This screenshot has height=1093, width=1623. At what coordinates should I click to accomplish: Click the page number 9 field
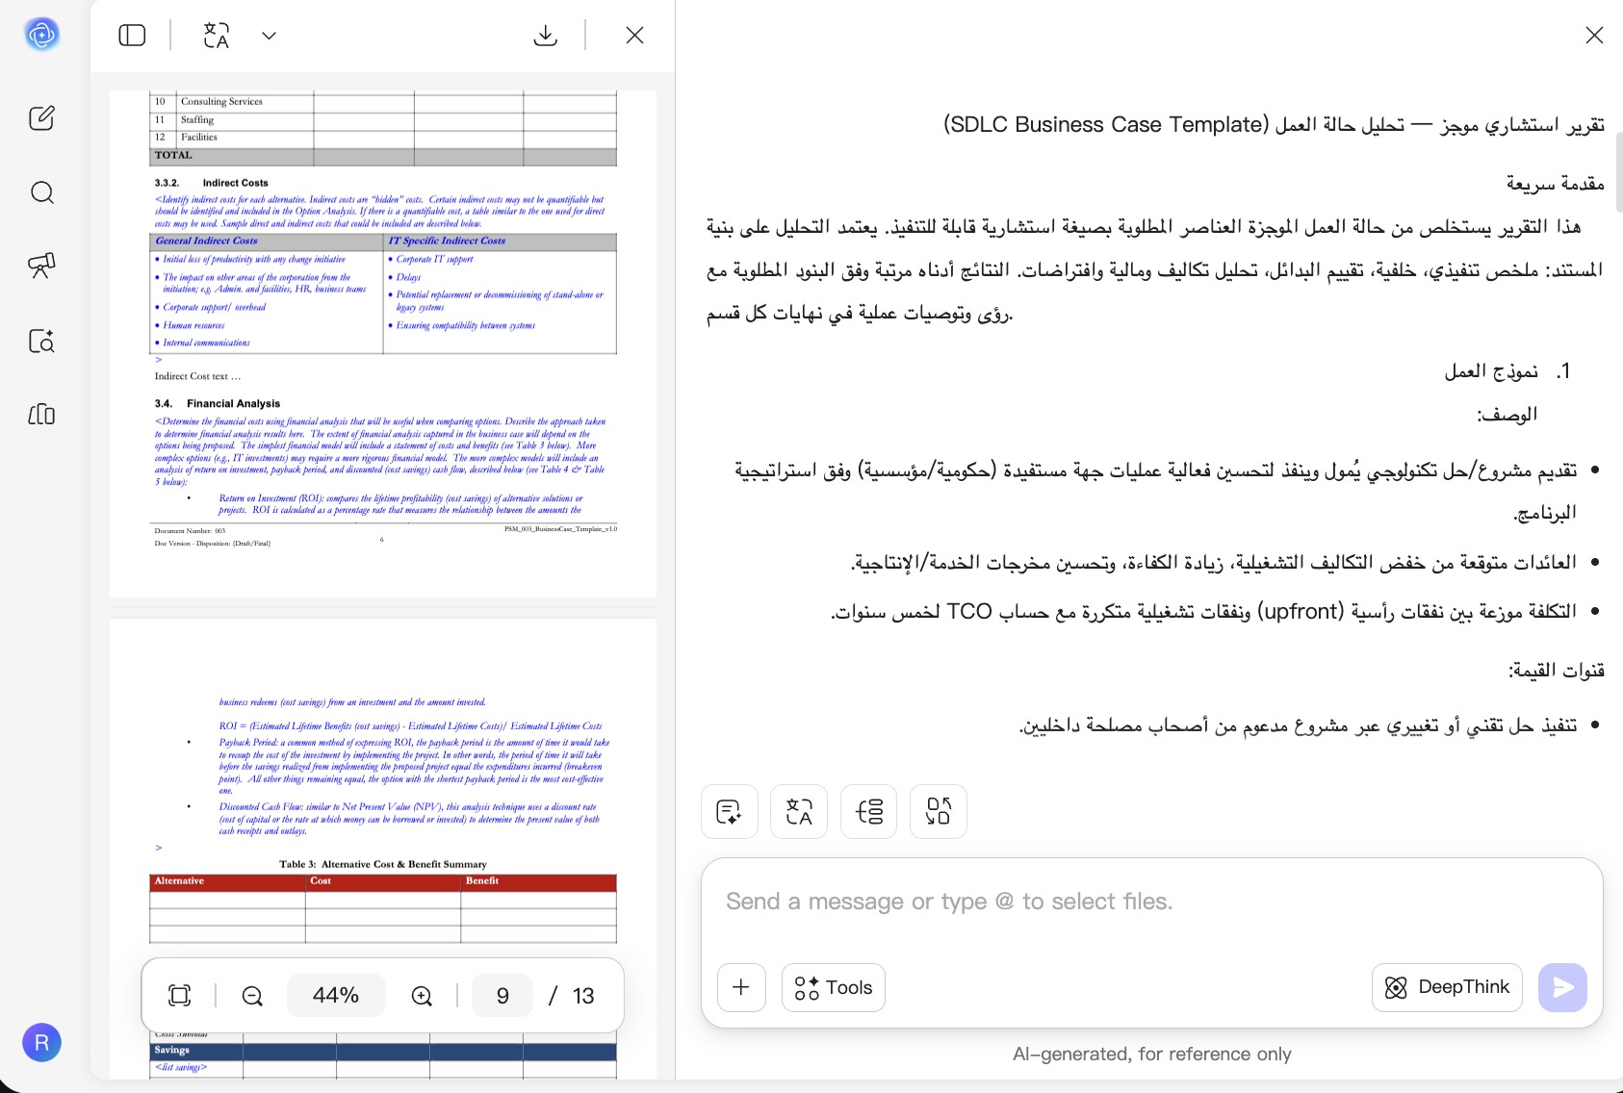coord(502,996)
